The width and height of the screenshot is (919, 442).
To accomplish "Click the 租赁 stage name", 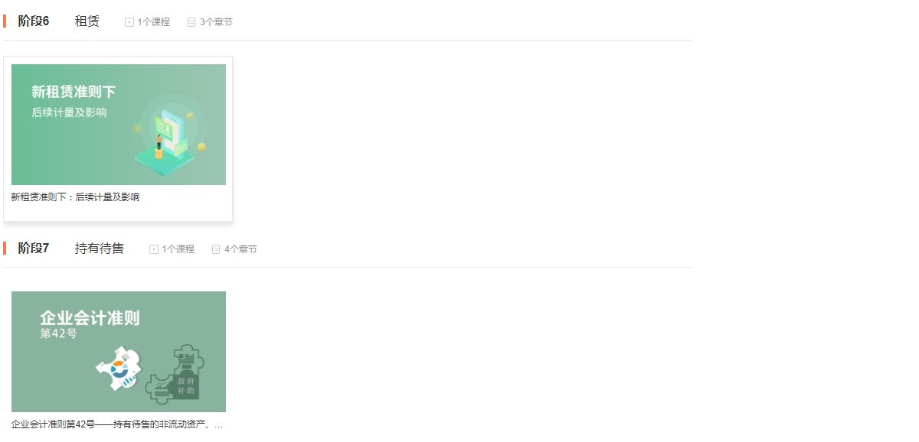I will (x=87, y=21).
